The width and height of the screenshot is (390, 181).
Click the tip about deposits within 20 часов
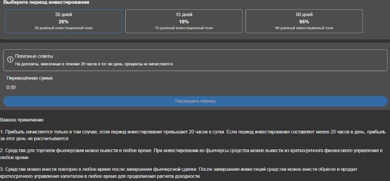94,64
